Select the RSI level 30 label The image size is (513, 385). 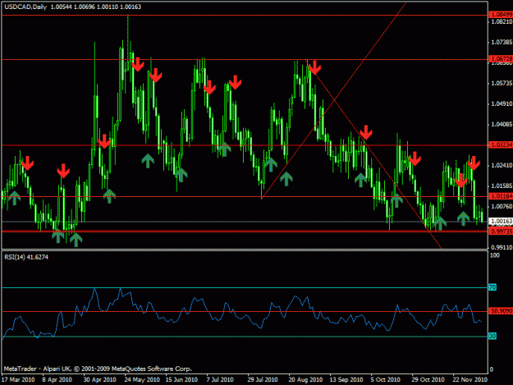click(x=492, y=337)
